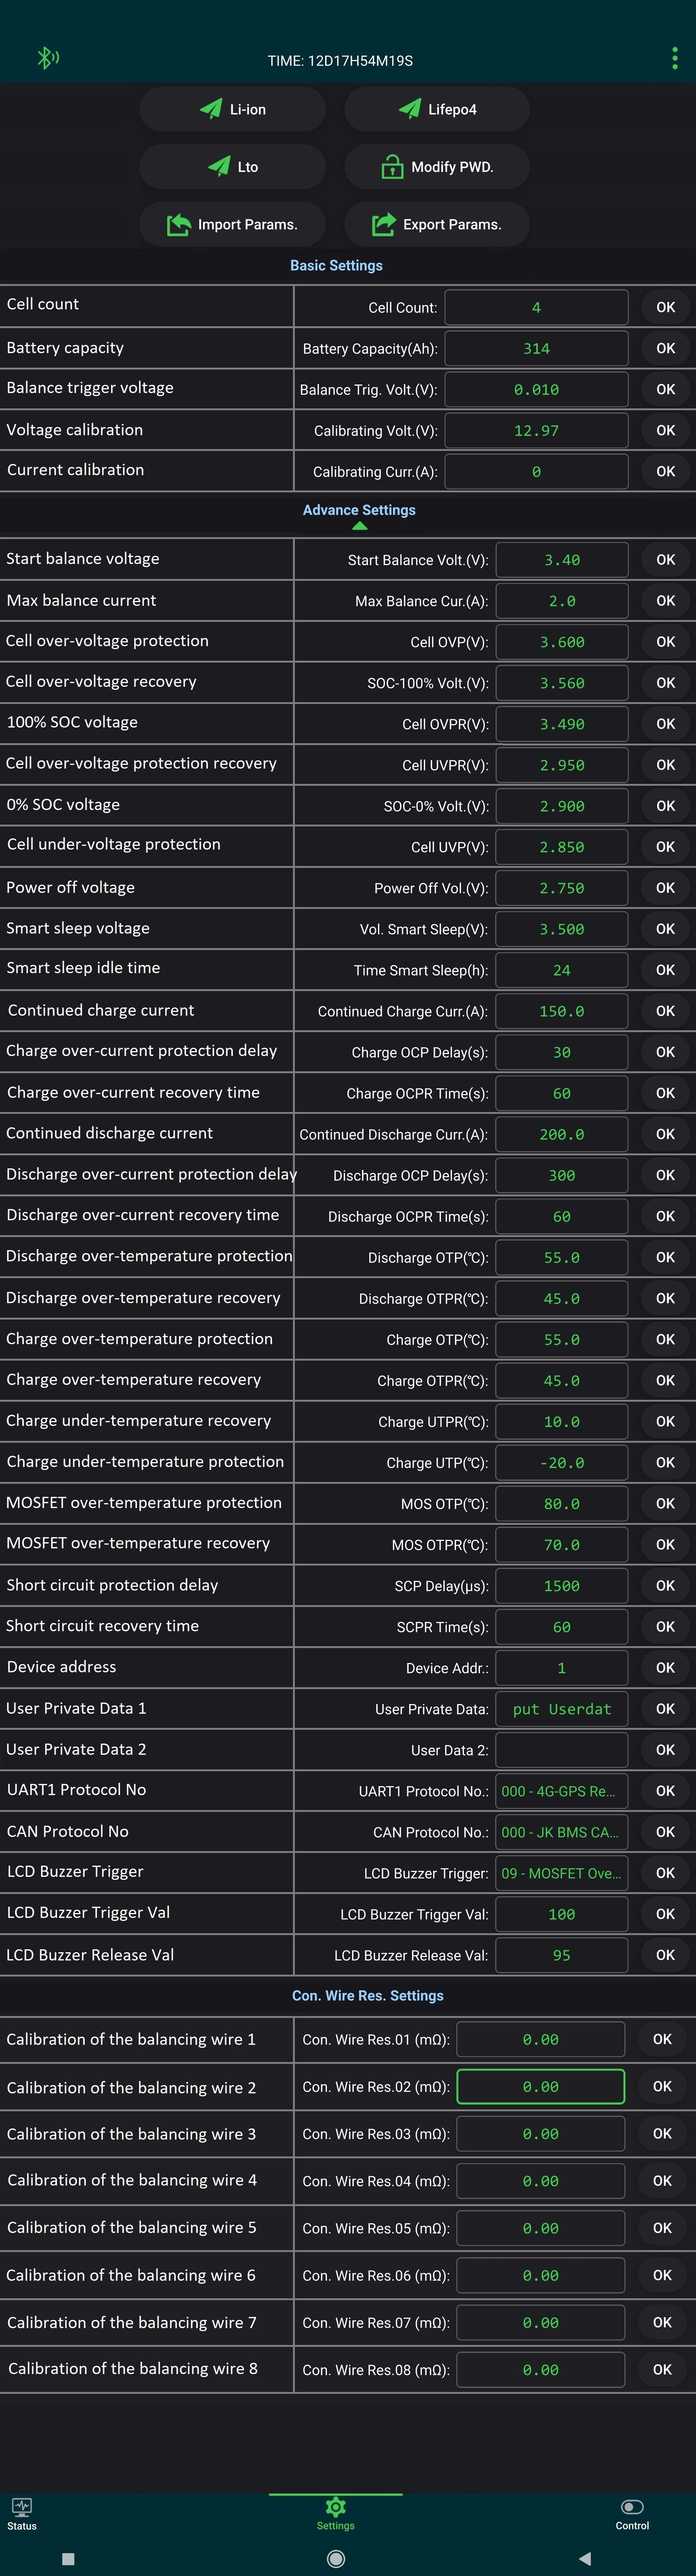This screenshot has width=696, height=2576.
Task: Edit the Battery Capacity(Ah) field
Action: (536, 348)
